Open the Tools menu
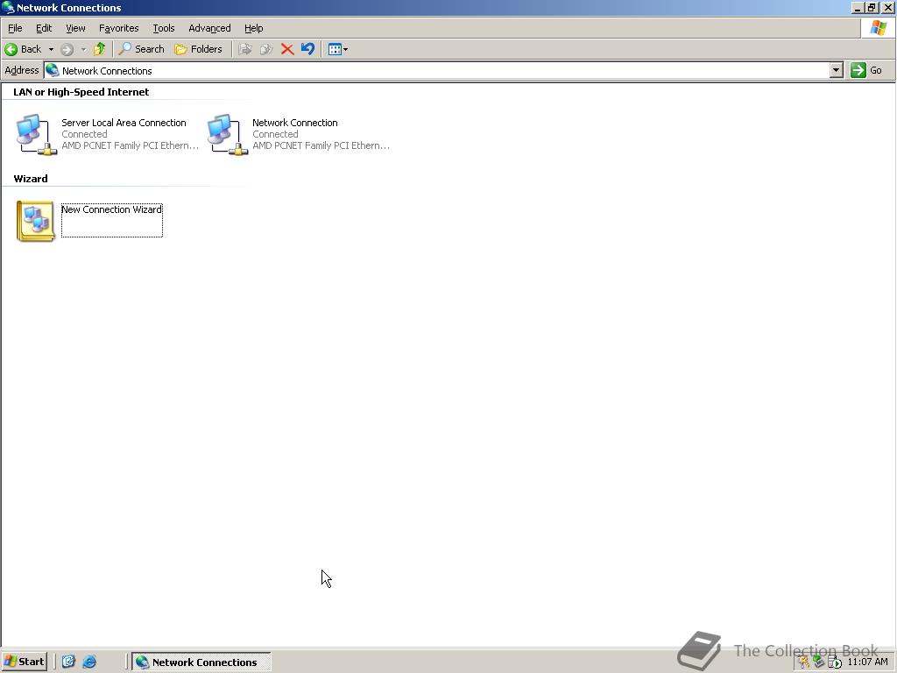The image size is (897, 673). (164, 28)
